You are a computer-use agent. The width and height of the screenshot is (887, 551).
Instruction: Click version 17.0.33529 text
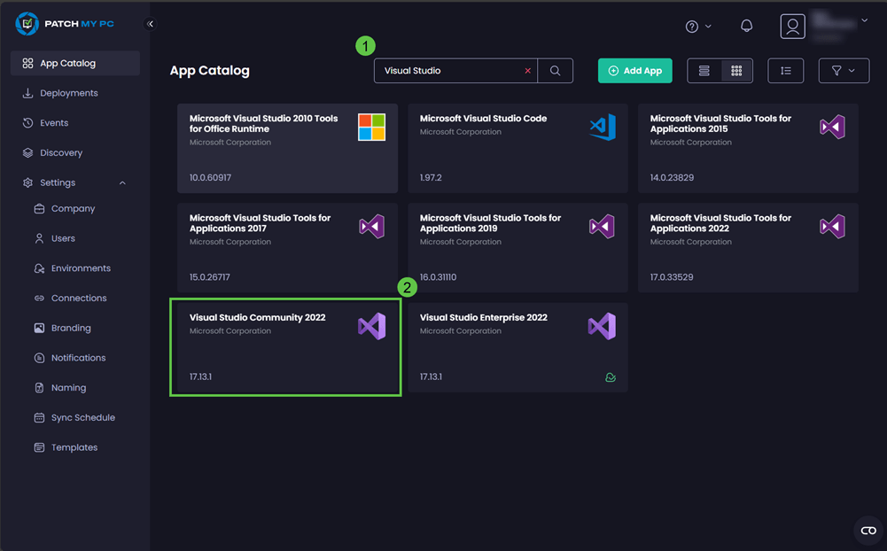[672, 277]
